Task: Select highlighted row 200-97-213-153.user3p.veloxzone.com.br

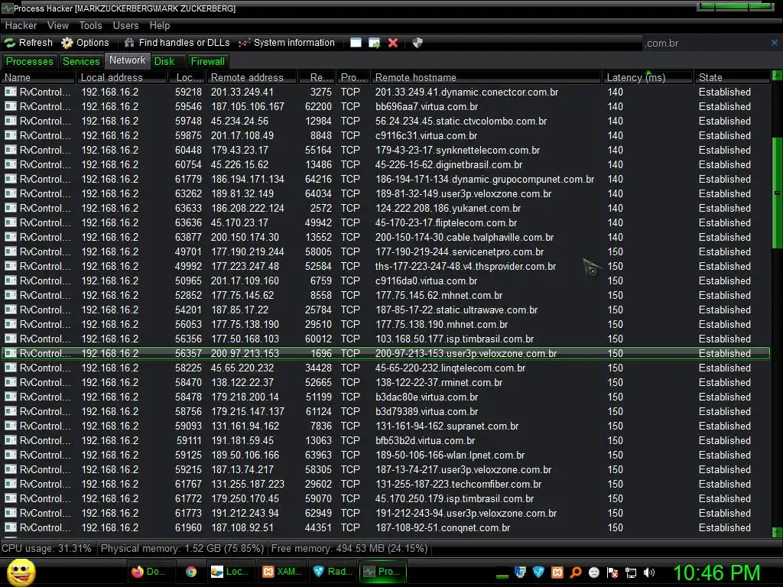Action: (x=385, y=353)
